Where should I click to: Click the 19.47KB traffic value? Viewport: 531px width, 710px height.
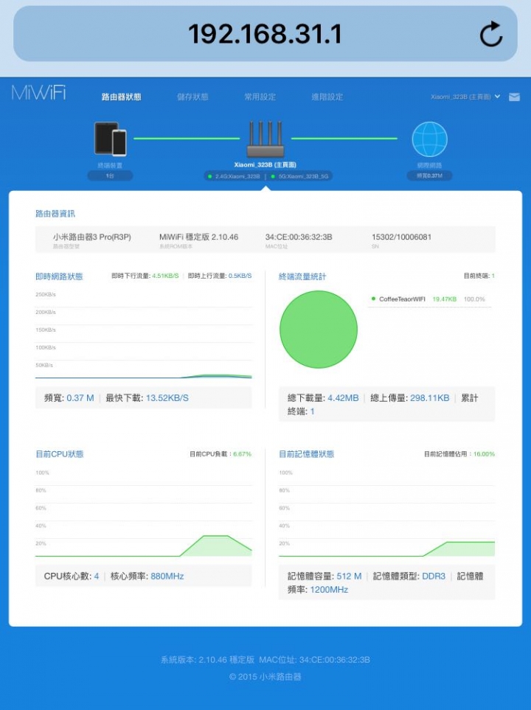tap(445, 299)
